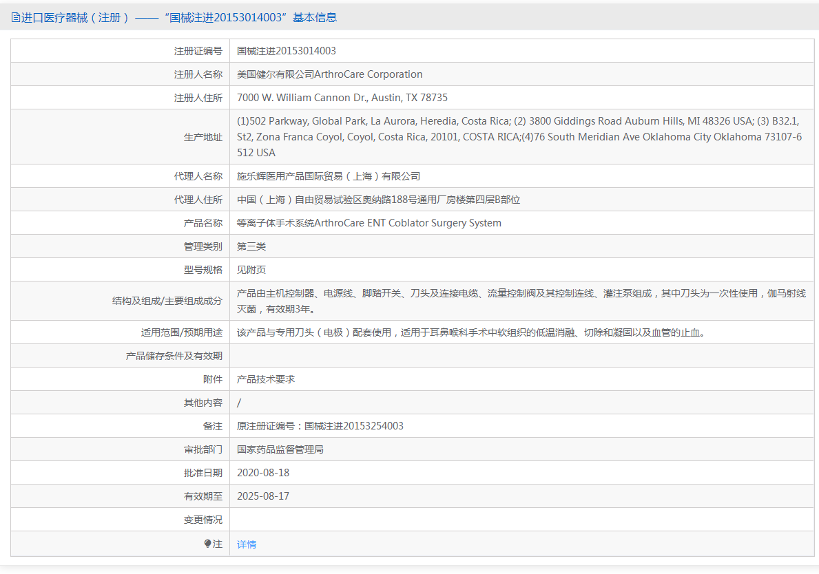The image size is (819, 574).
Task: Click the 注册人名称 label
Action: click(198, 74)
